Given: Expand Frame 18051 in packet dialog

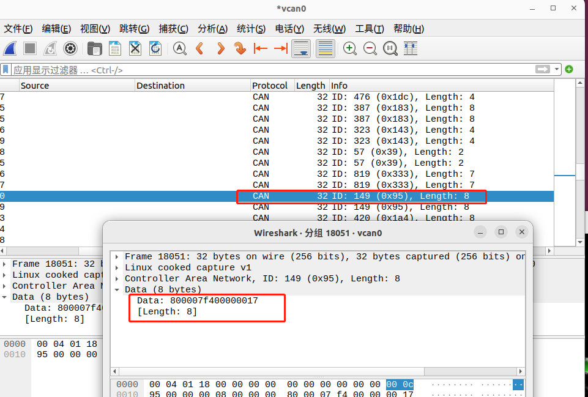Looking at the screenshot, I should point(117,257).
